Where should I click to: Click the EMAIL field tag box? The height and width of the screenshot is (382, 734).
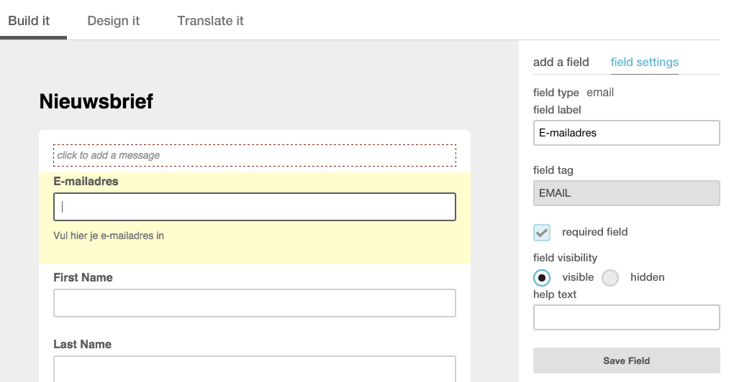pos(626,193)
